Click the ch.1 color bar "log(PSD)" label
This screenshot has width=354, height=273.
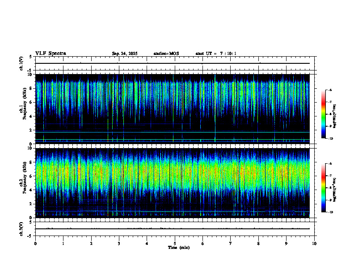click(x=335, y=116)
